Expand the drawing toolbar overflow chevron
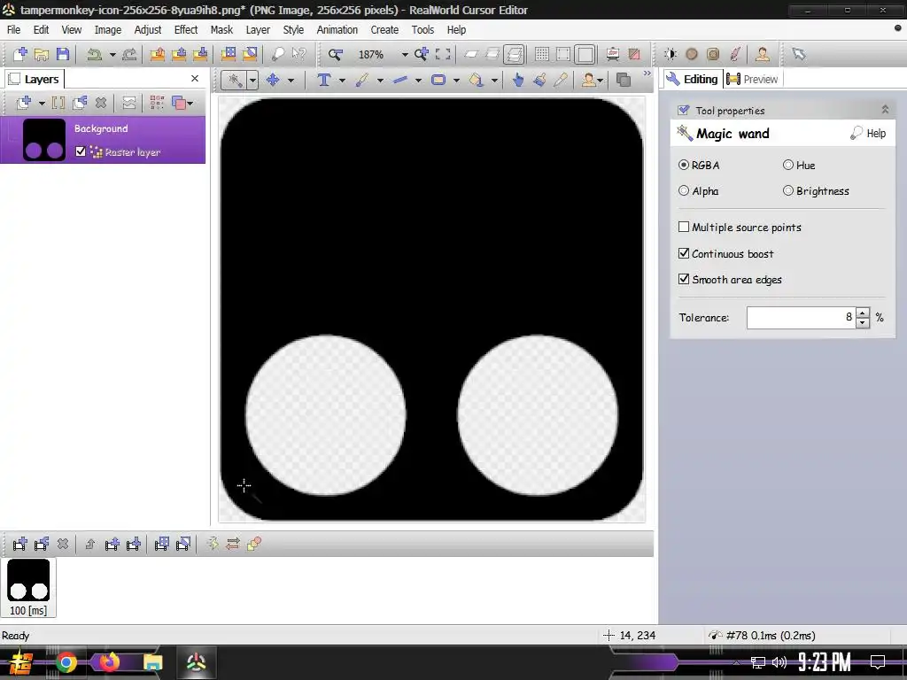The height and width of the screenshot is (680, 907). (x=647, y=73)
